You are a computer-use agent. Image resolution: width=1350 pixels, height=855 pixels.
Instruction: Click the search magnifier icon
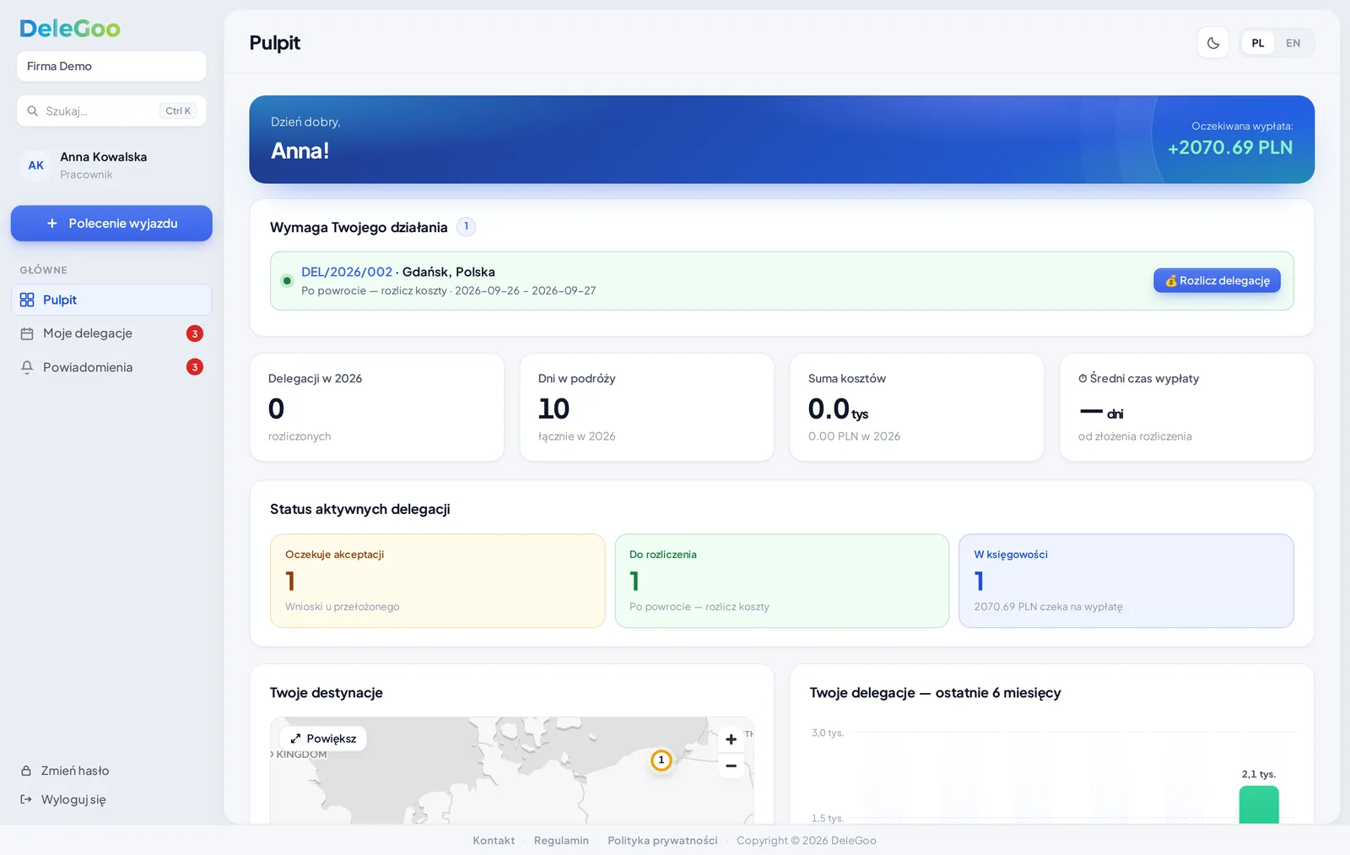(x=33, y=111)
